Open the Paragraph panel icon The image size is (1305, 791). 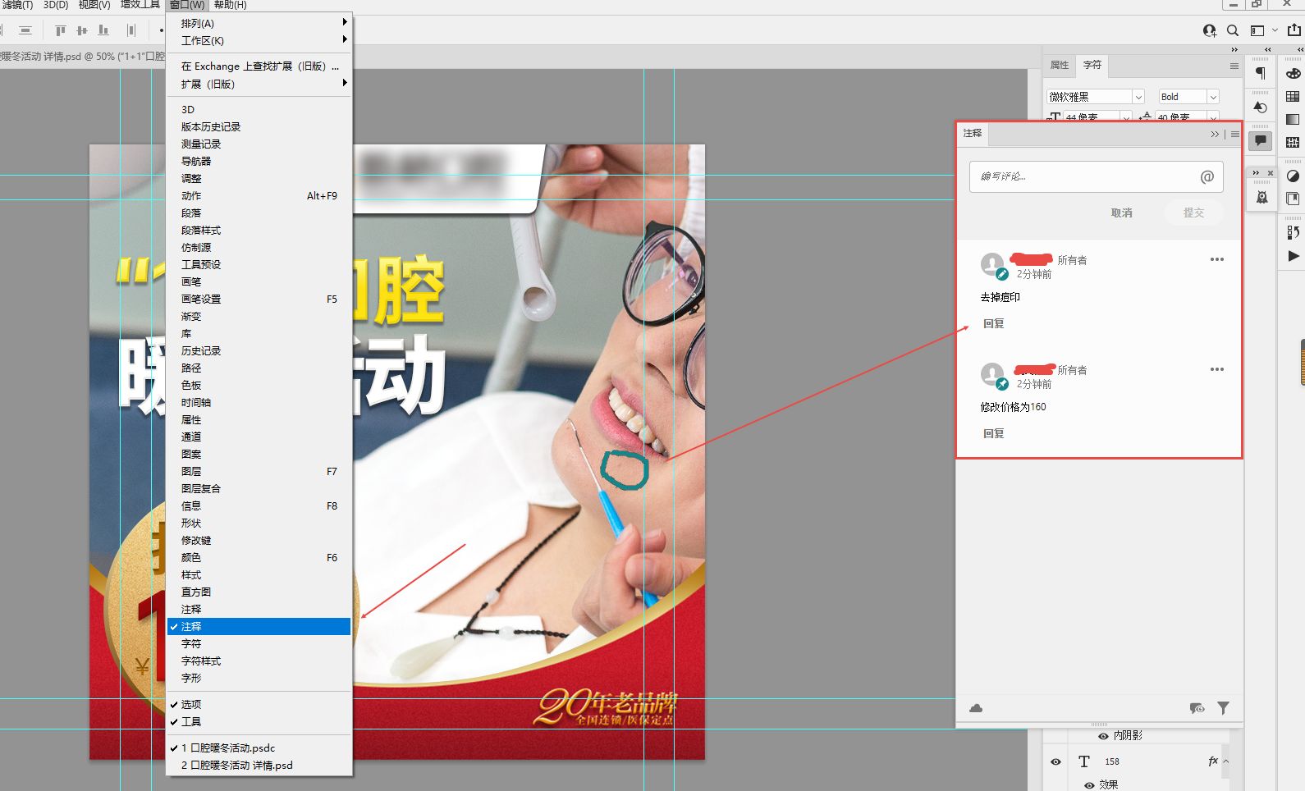[x=1261, y=73]
